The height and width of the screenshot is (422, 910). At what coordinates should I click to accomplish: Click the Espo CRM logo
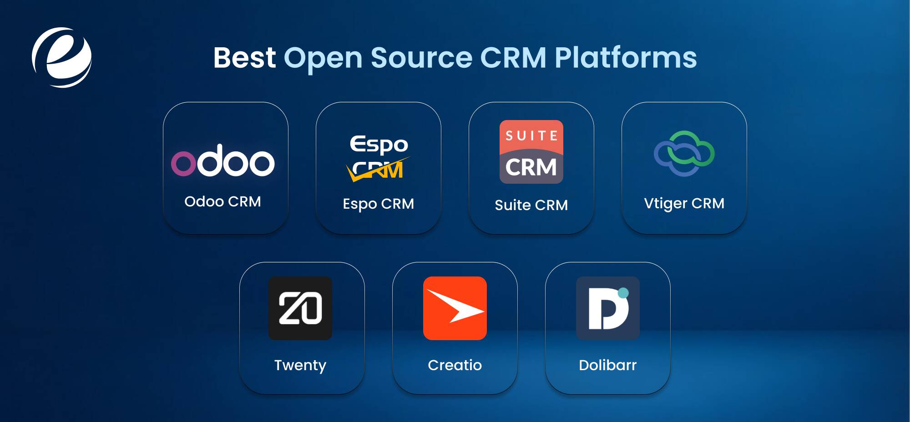pyautogui.click(x=379, y=158)
